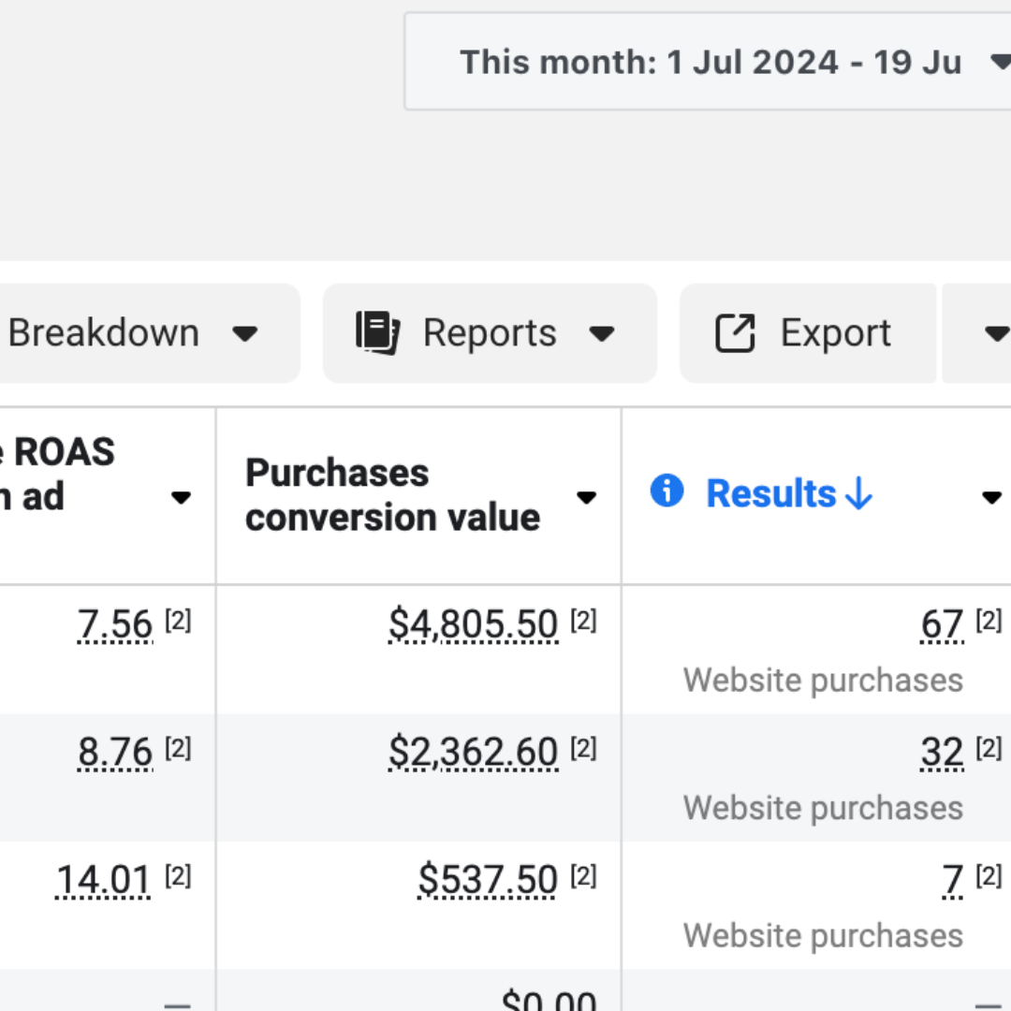Click the blue info icon beside Results
1011x1011 pixels.
[x=667, y=491]
